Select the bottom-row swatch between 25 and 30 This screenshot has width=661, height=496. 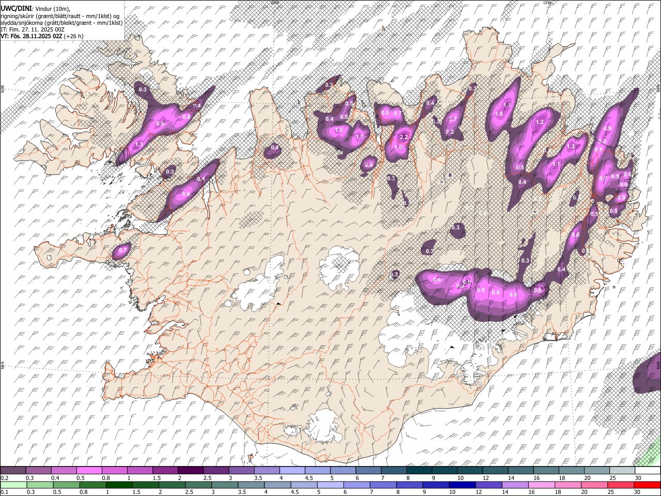(621, 485)
